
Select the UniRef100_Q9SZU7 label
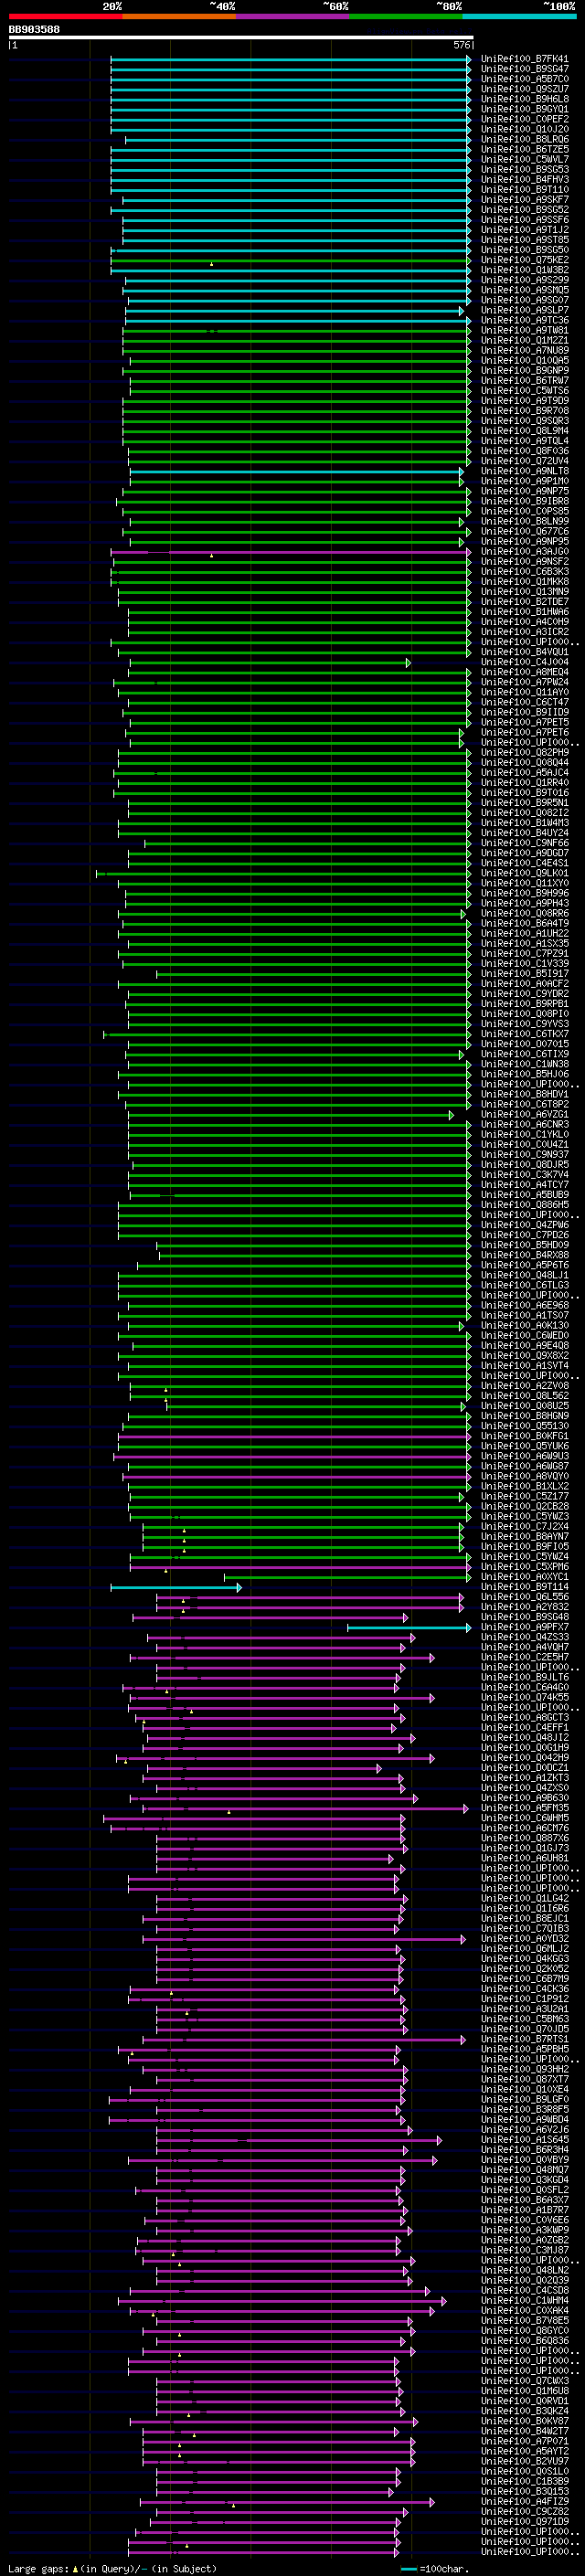(x=524, y=89)
